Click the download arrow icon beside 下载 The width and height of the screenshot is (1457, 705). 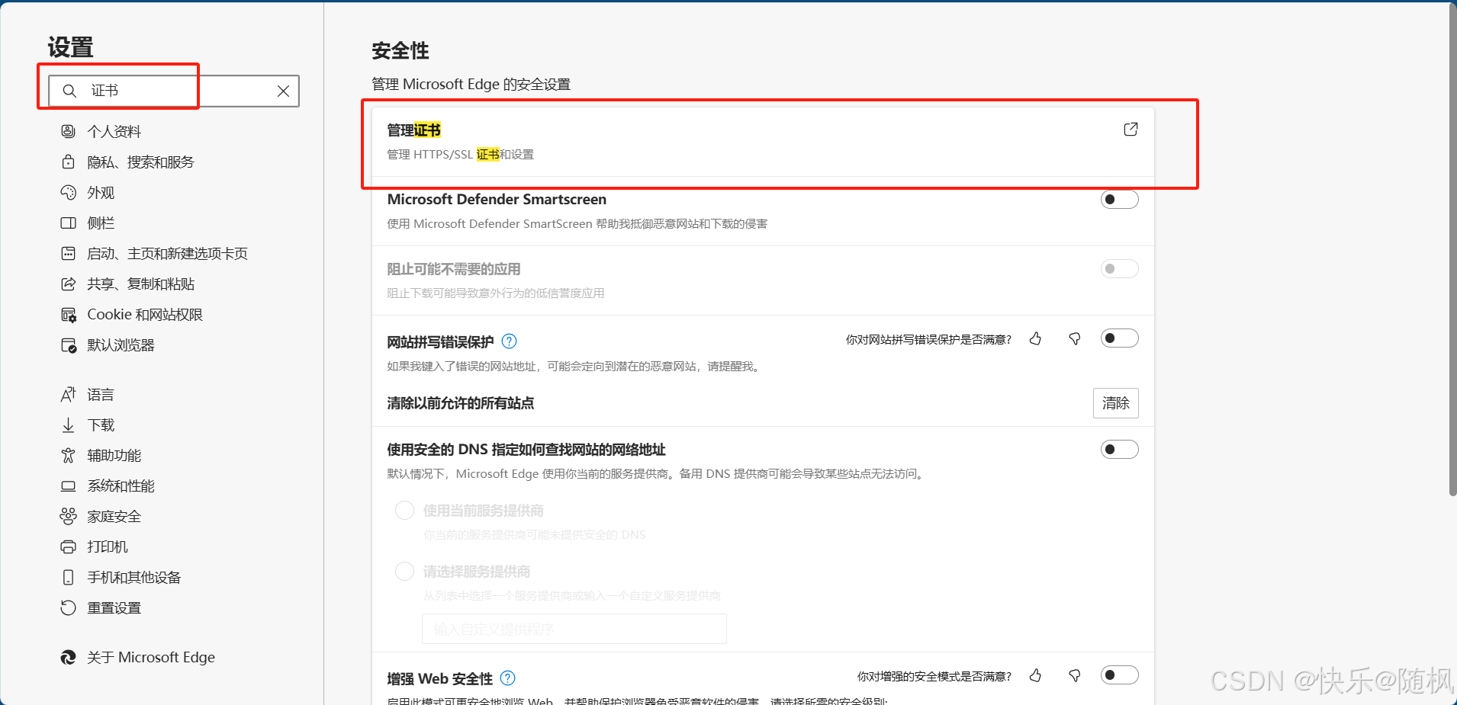pyautogui.click(x=68, y=425)
